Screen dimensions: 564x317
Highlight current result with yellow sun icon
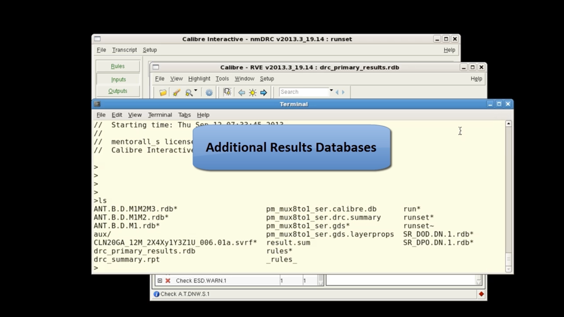coord(253,92)
